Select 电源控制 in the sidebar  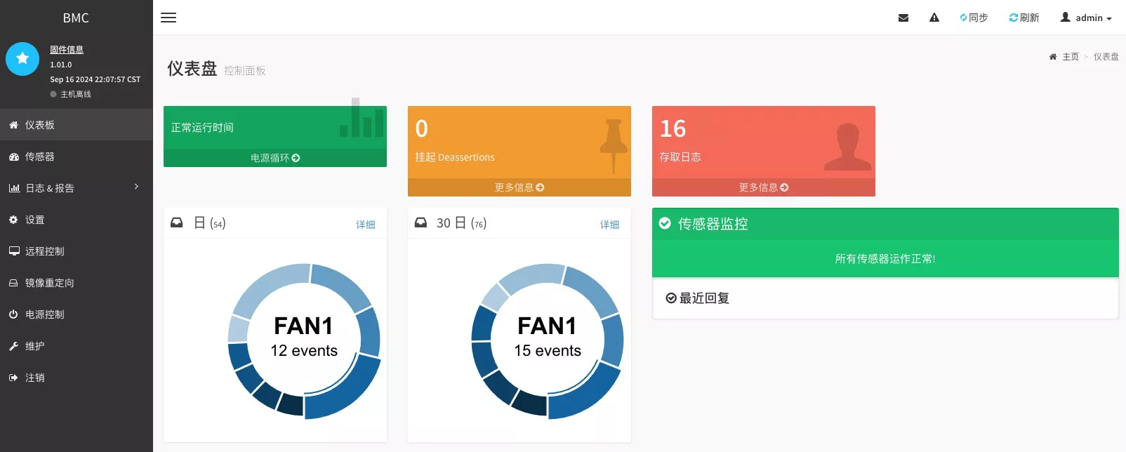point(77,314)
